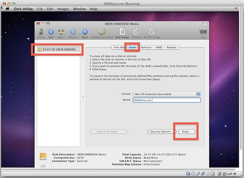Click the Erase Free Space button

point(108,132)
